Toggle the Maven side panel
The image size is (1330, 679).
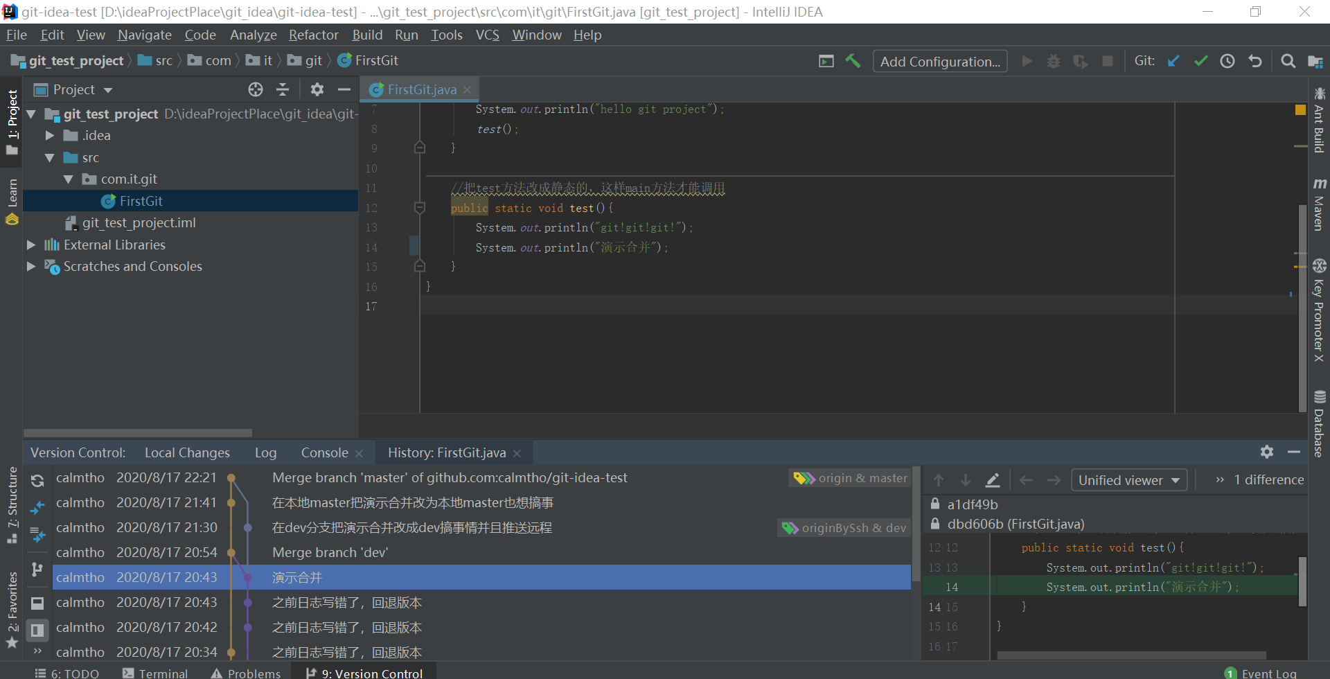click(1319, 204)
